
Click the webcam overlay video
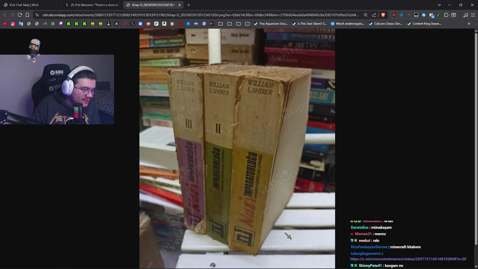coord(57,89)
